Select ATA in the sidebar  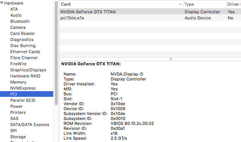(x=14, y=9)
